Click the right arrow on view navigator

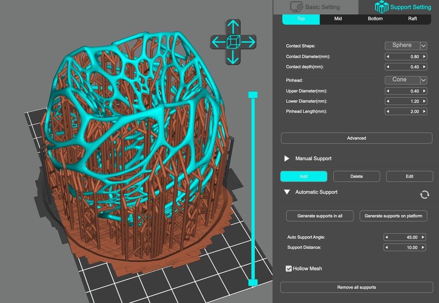pos(249,42)
